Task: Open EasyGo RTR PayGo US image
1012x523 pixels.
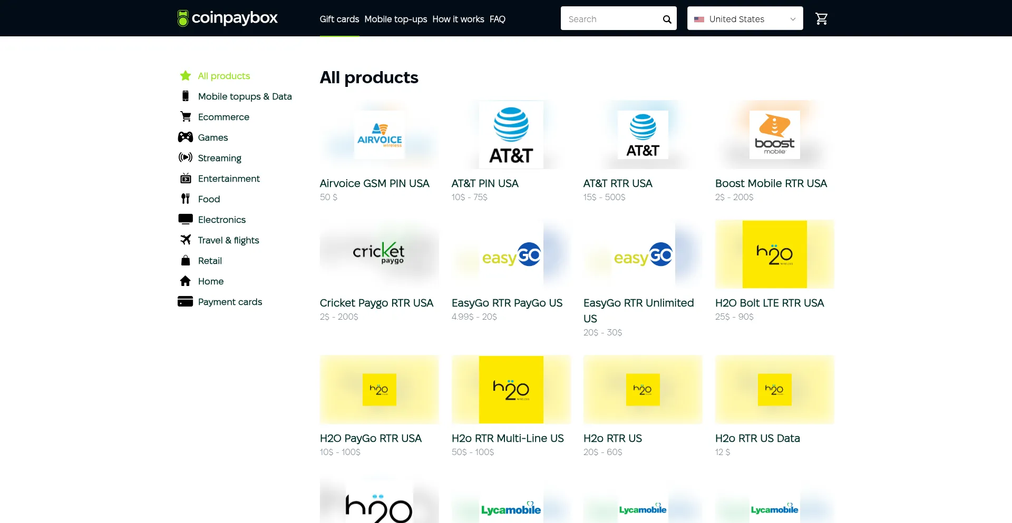Action: click(511, 254)
